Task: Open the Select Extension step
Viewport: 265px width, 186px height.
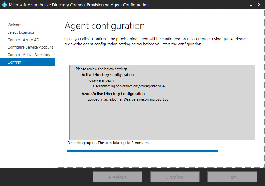Action: (x=21, y=32)
